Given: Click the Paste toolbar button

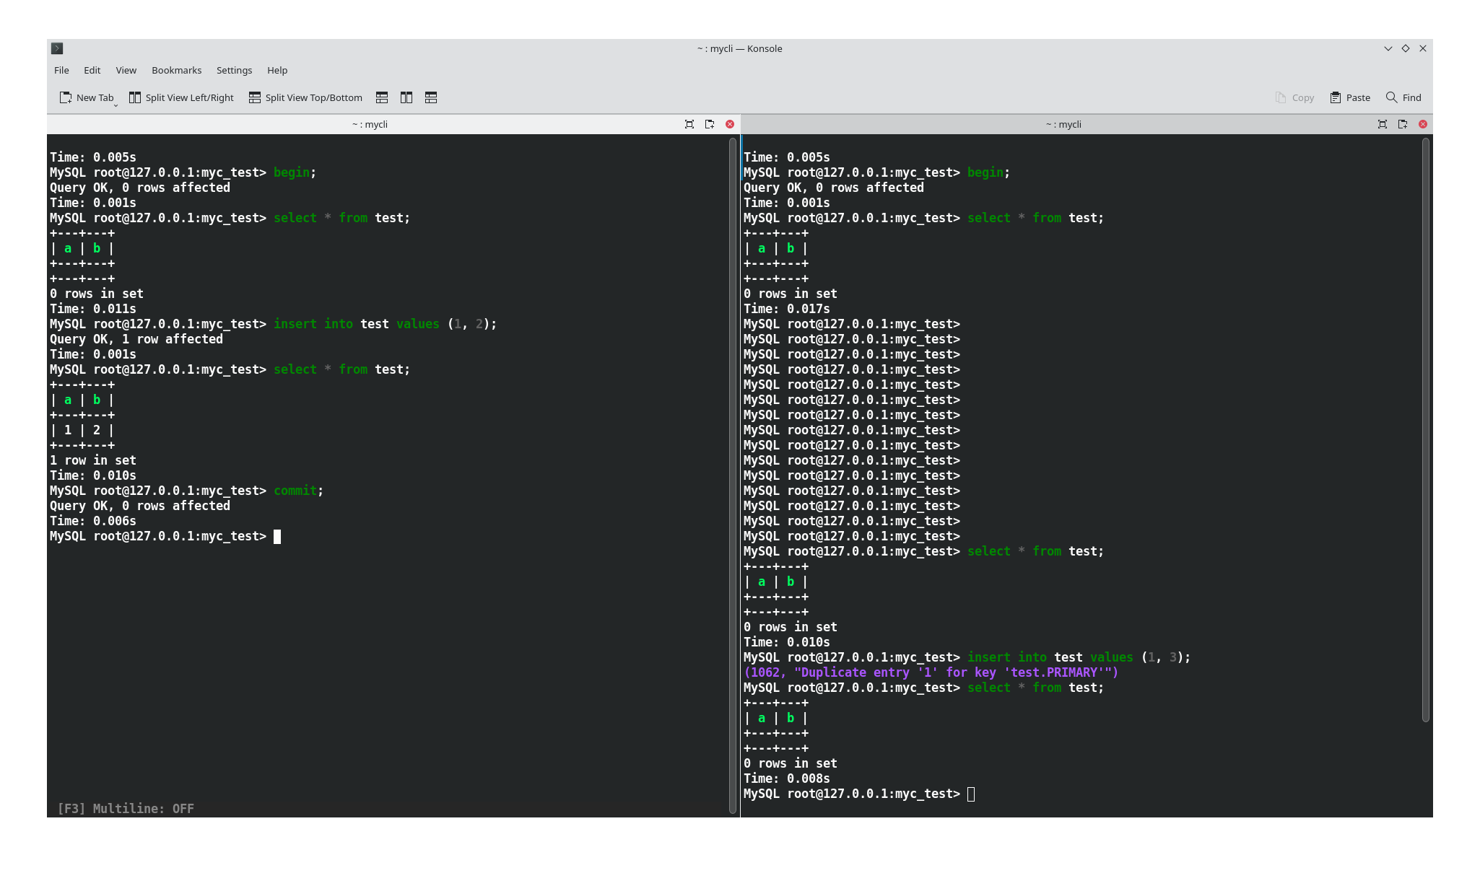Looking at the screenshot, I should (1350, 97).
